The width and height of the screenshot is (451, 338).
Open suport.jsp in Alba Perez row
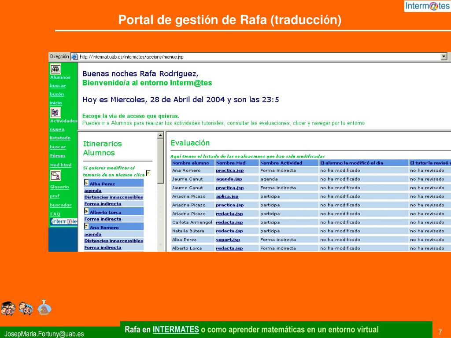coord(228,239)
